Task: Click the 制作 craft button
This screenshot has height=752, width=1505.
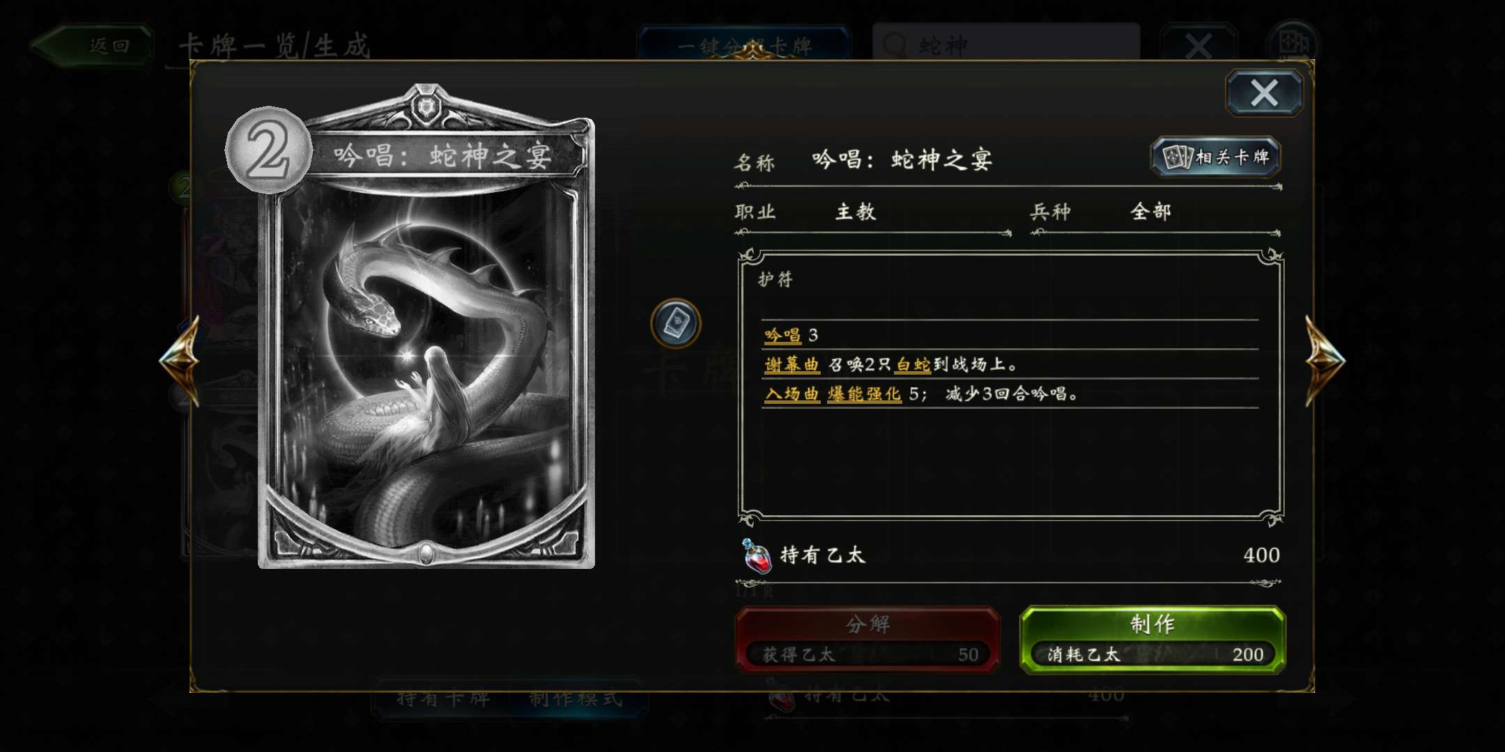Action: (1152, 639)
